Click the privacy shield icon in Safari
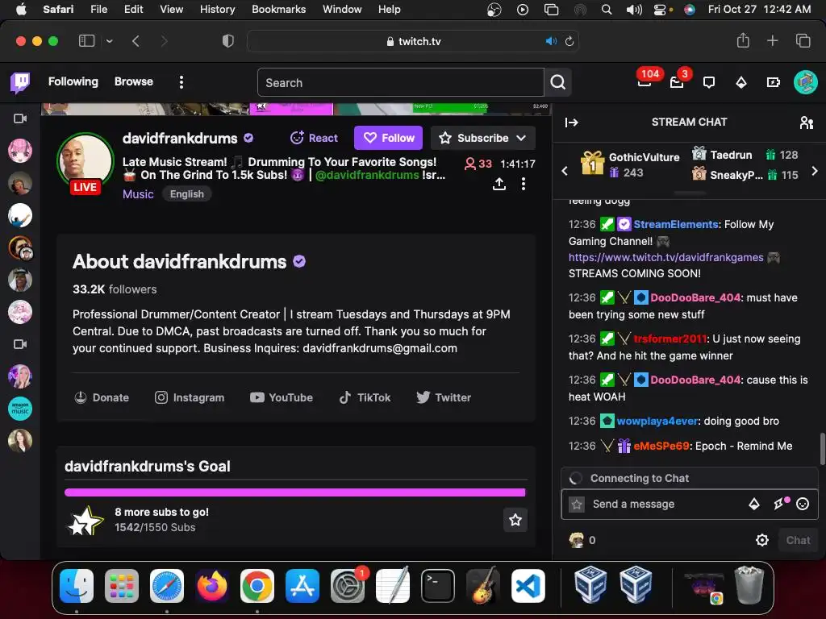826x619 pixels. 228,41
